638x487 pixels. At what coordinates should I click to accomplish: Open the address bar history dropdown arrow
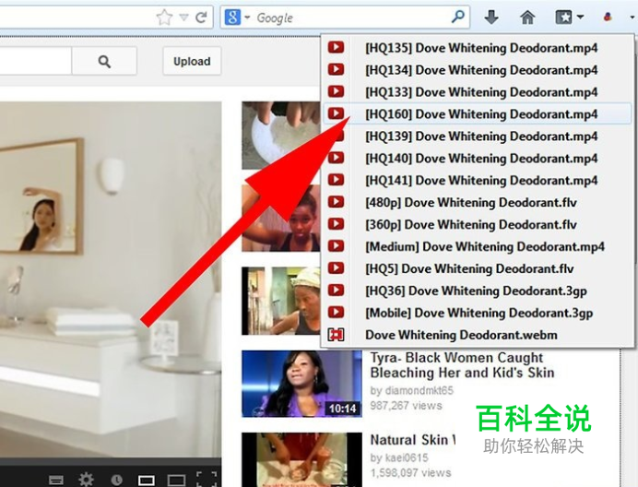pos(183,18)
